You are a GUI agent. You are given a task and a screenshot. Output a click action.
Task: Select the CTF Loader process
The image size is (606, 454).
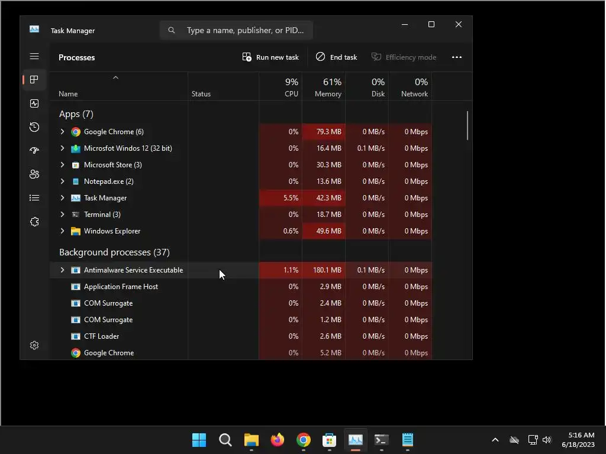pyautogui.click(x=241, y=336)
